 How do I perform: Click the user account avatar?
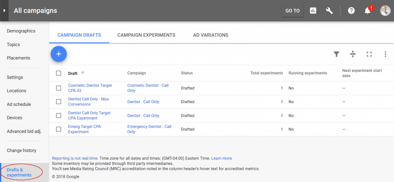coord(385,11)
